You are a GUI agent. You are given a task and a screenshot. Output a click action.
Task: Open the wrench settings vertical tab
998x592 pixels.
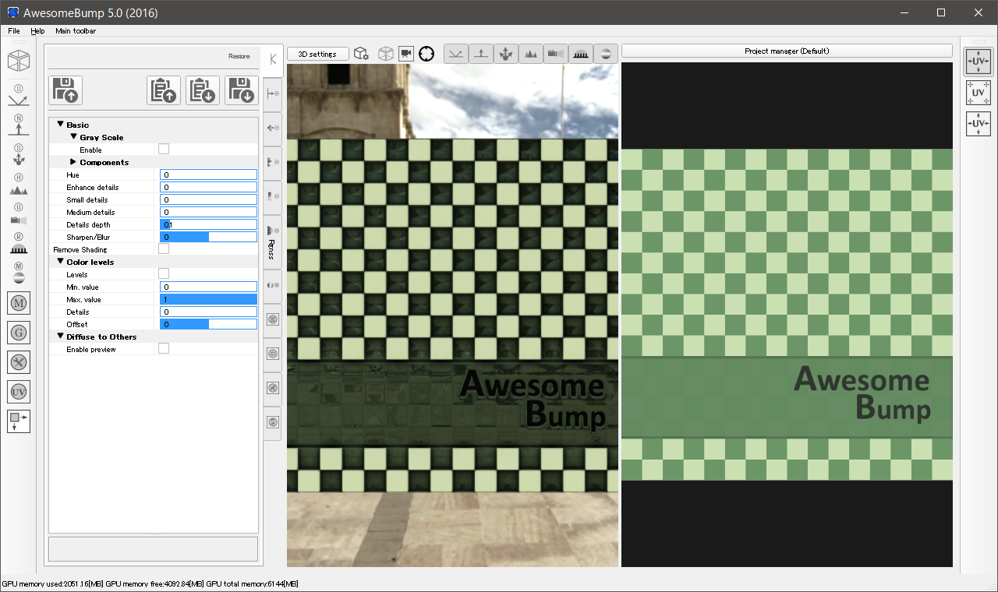(272, 388)
